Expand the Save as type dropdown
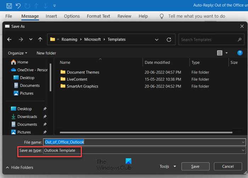248x178 pixels. pyautogui.click(x=243, y=150)
